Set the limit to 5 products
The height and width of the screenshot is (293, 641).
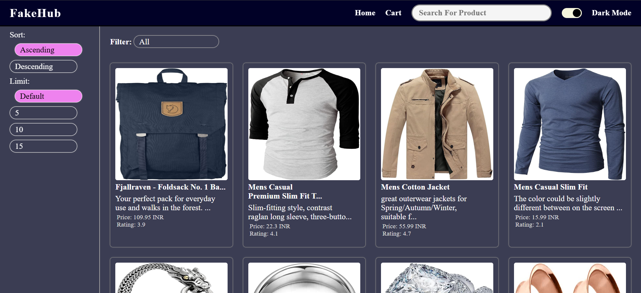(x=43, y=113)
